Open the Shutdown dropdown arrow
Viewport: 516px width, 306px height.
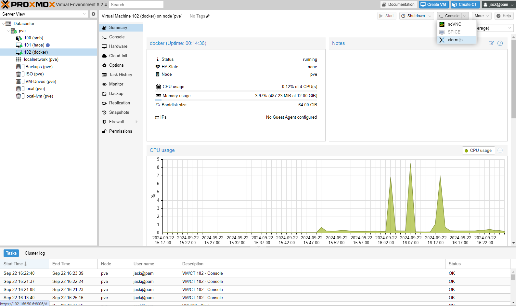point(430,16)
